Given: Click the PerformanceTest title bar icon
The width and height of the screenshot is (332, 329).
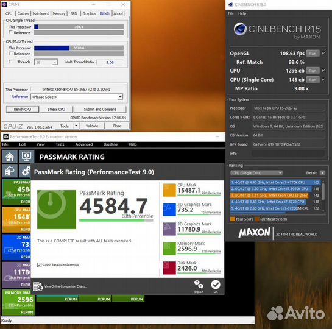Looking at the screenshot, I should 5,136.
